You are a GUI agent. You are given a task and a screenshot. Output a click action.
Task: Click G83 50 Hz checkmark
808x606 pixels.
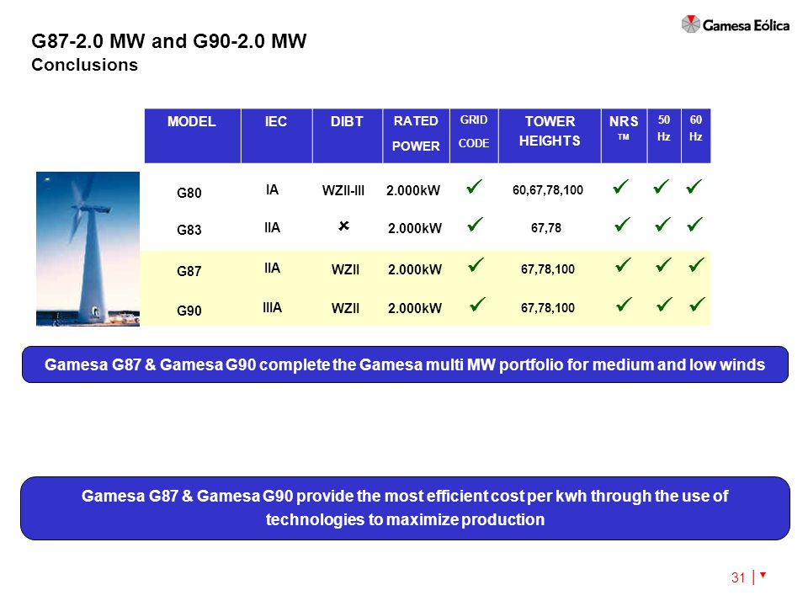(662, 225)
